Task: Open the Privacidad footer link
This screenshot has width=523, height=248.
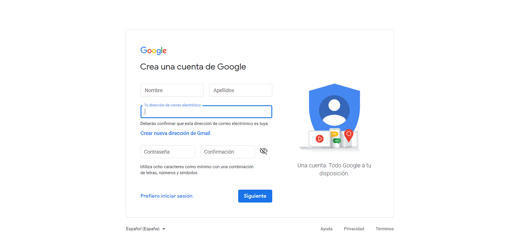Action: coord(354,229)
